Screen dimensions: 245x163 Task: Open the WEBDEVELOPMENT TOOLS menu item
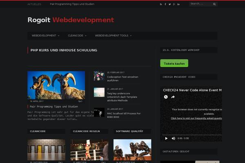click(111, 35)
